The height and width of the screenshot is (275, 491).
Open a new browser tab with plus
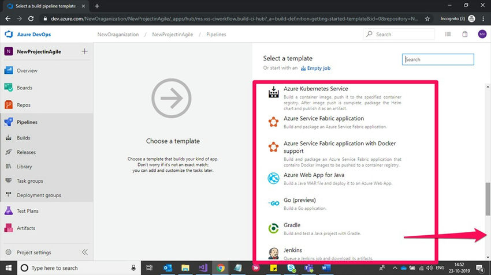pos(97,6)
